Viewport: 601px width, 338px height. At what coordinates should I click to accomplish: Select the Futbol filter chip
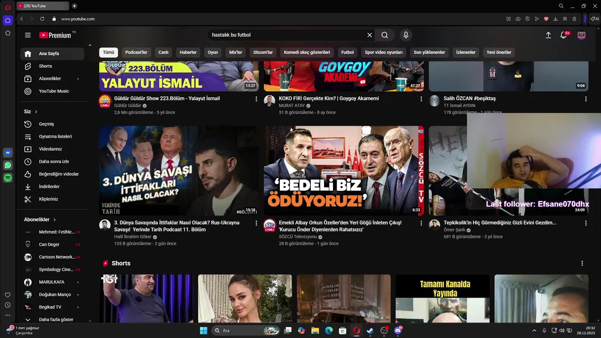click(347, 52)
